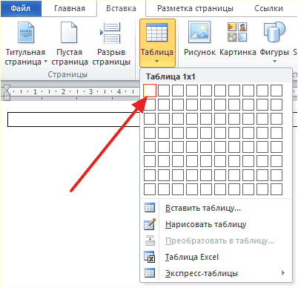Click the Титульная страница icon
The height and width of the screenshot is (288, 298).
click(x=26, y=33)
